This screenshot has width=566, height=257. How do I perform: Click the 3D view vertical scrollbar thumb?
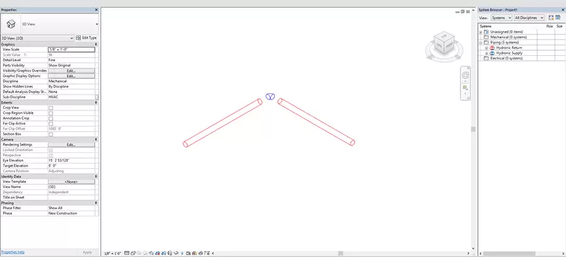click(473, 129)
